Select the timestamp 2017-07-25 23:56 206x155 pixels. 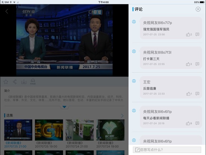pyautogui.click(x=154, y=34)
